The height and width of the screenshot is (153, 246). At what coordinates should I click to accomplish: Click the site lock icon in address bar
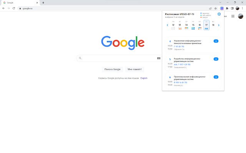pos(20,8)
